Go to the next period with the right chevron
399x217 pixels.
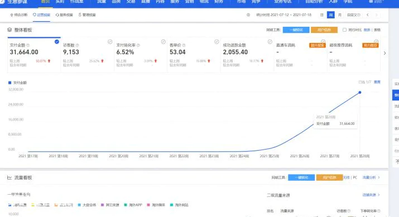376,15
